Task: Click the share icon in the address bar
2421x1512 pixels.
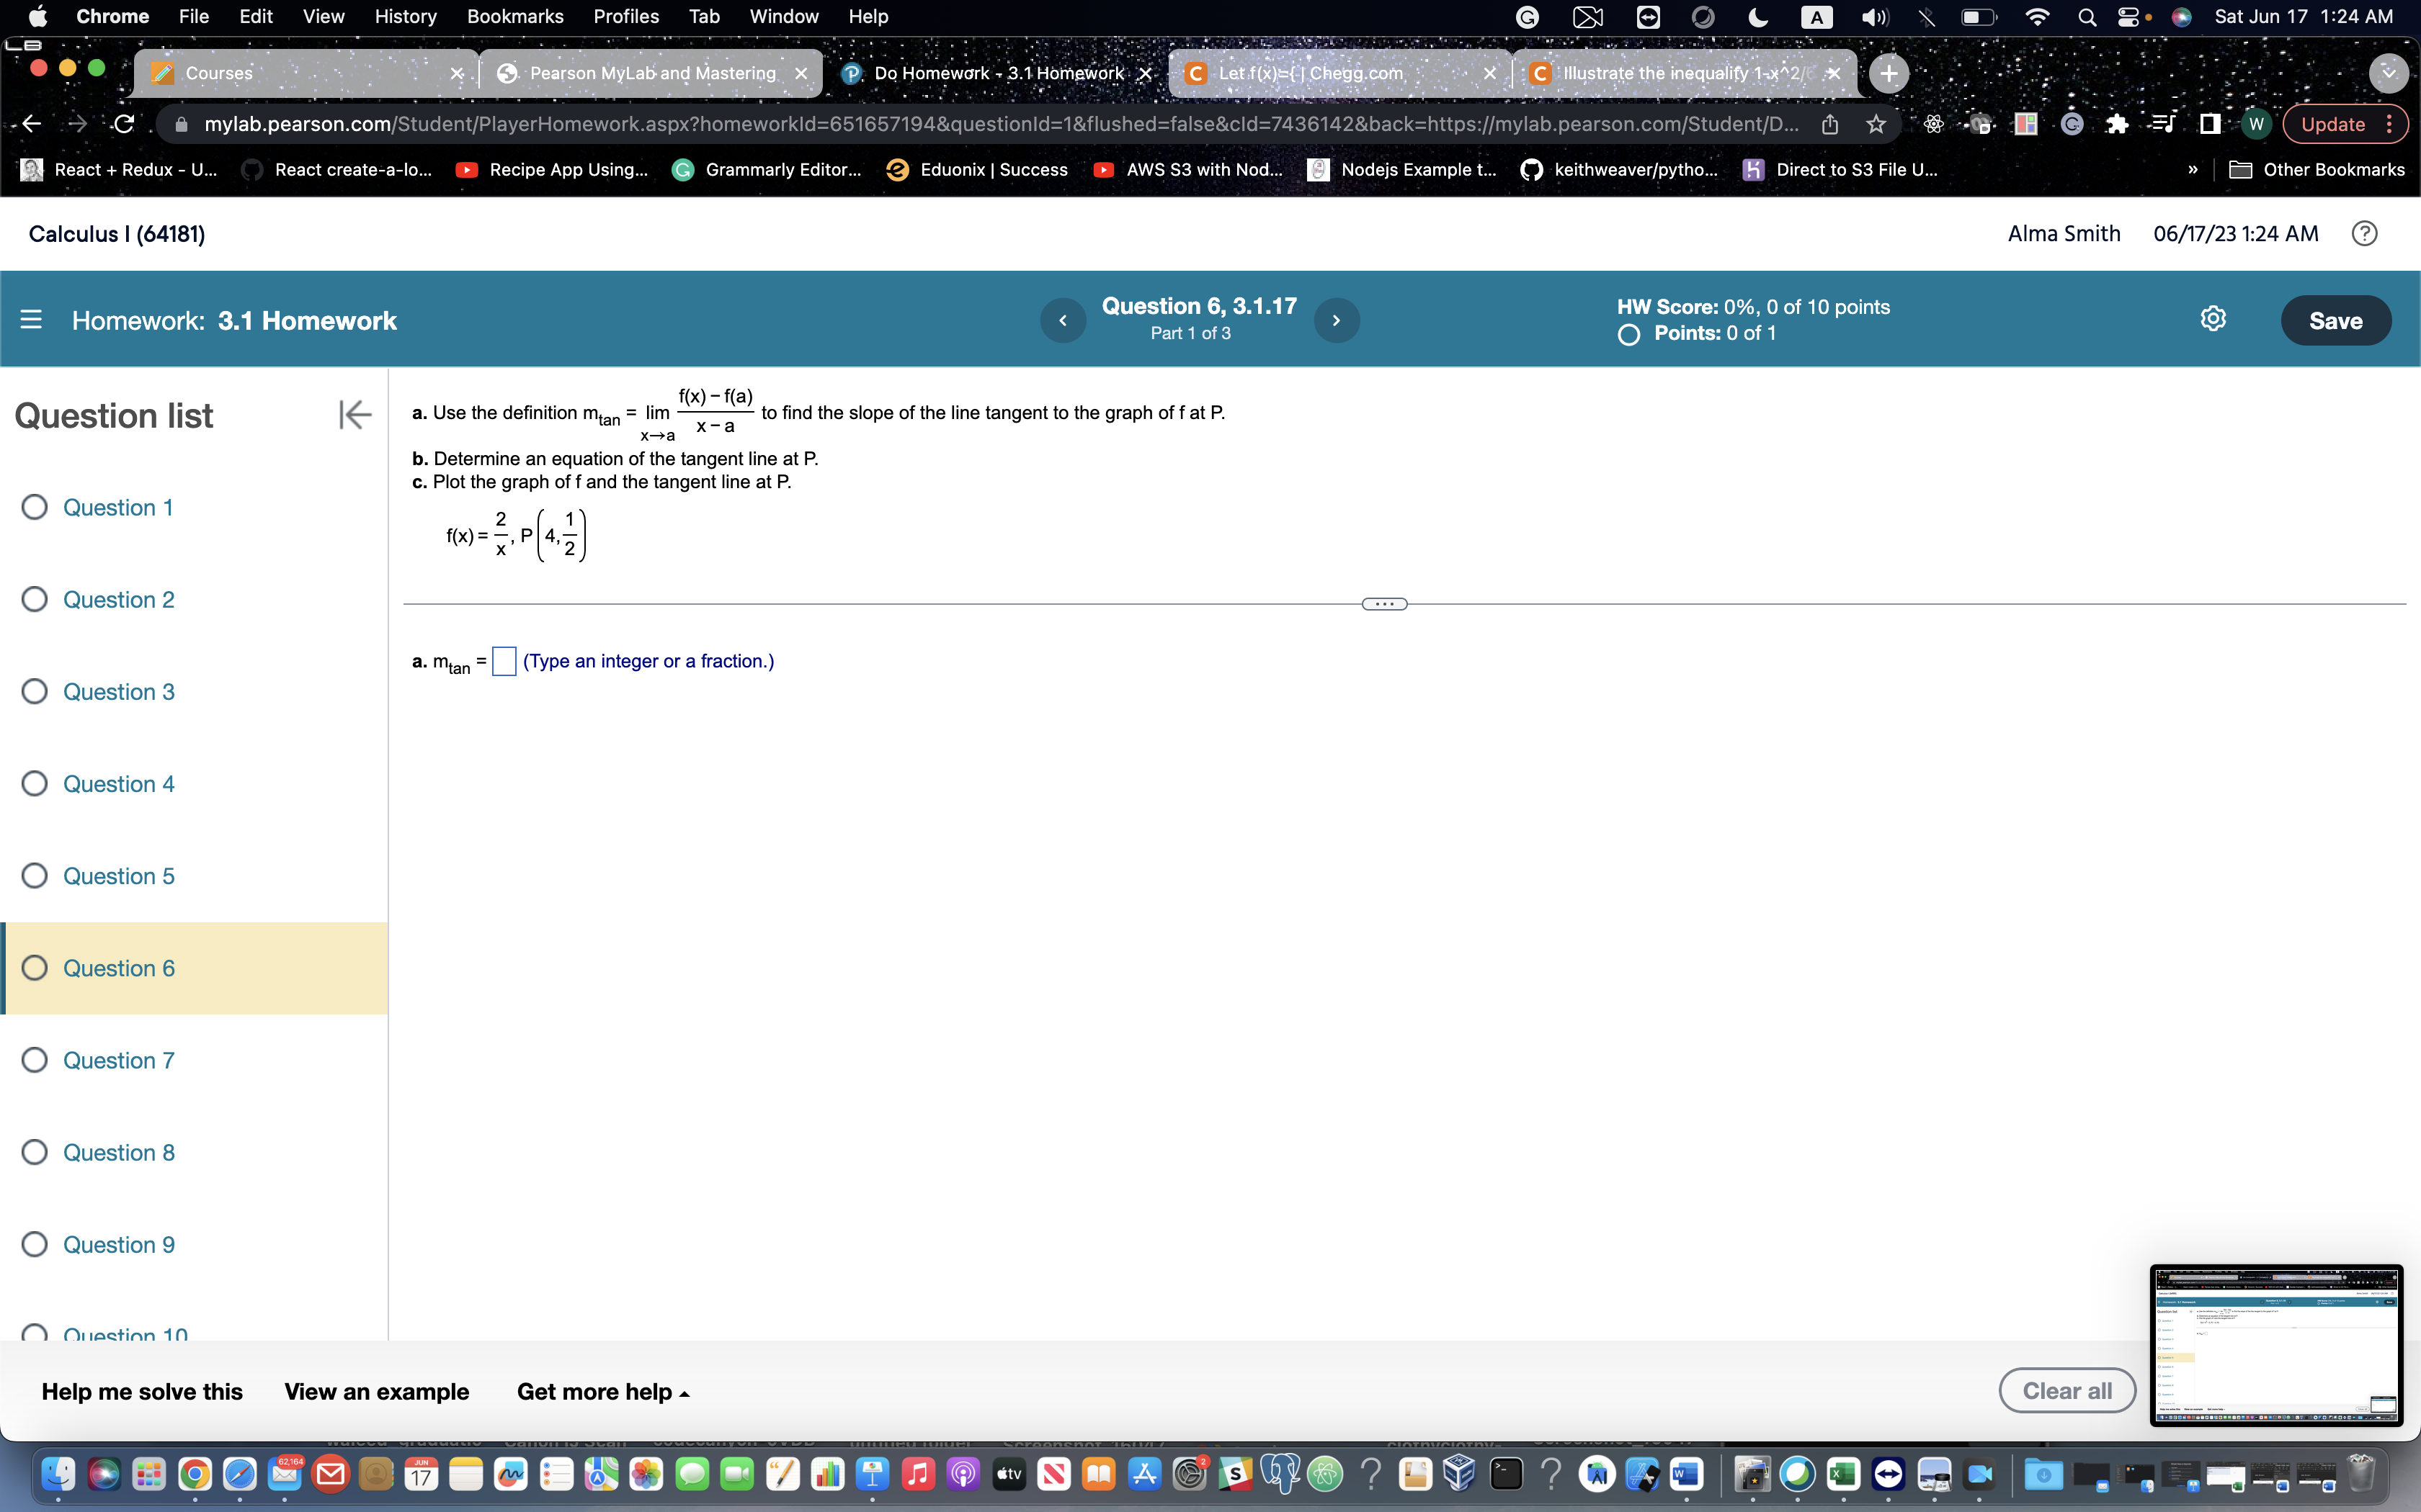Action: pos(1831,123)
